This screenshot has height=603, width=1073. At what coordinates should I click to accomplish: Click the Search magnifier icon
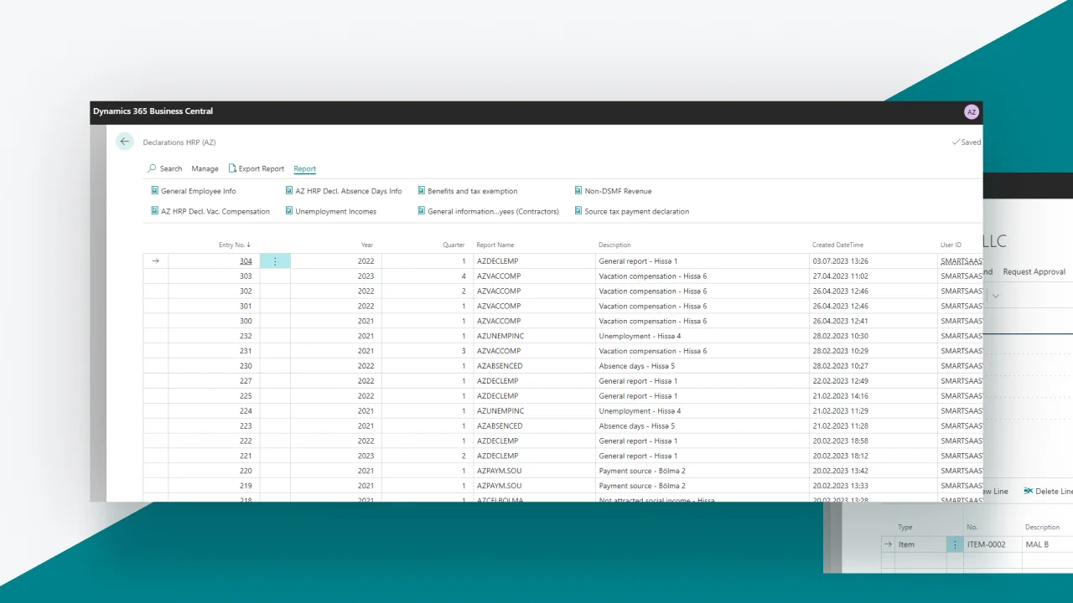tap(152, 168)
